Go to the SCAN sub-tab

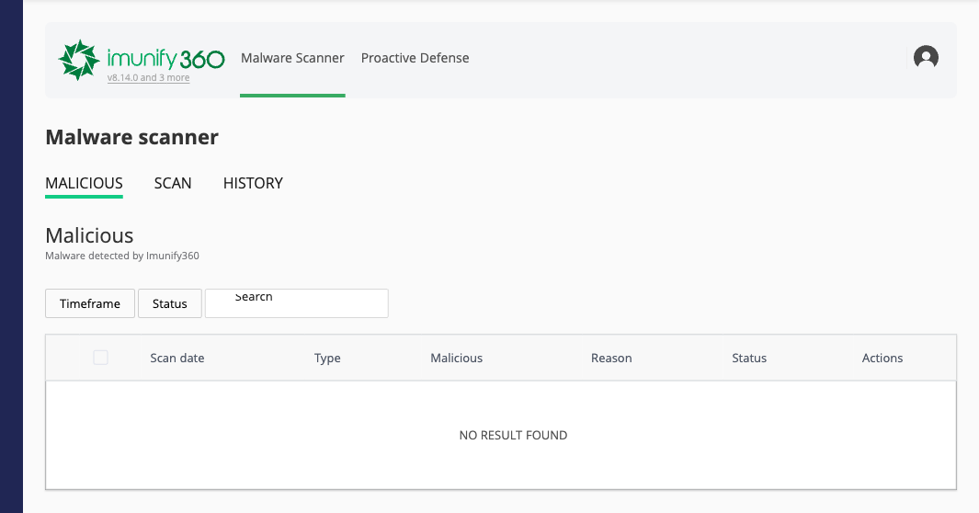[173, 184]
